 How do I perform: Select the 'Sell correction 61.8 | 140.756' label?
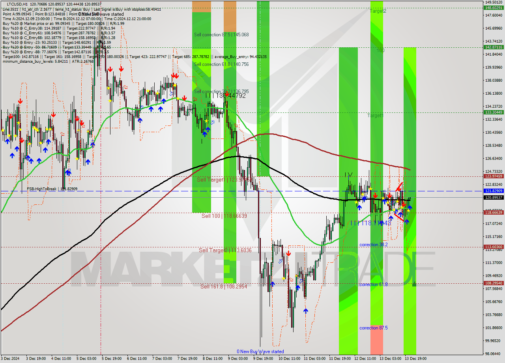coord(221,64)
